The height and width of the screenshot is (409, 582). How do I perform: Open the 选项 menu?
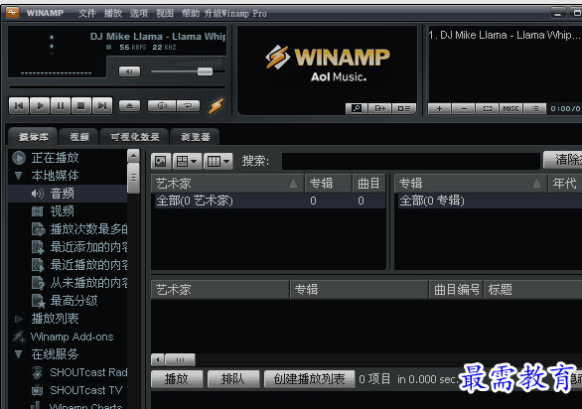tap(139, 13)
